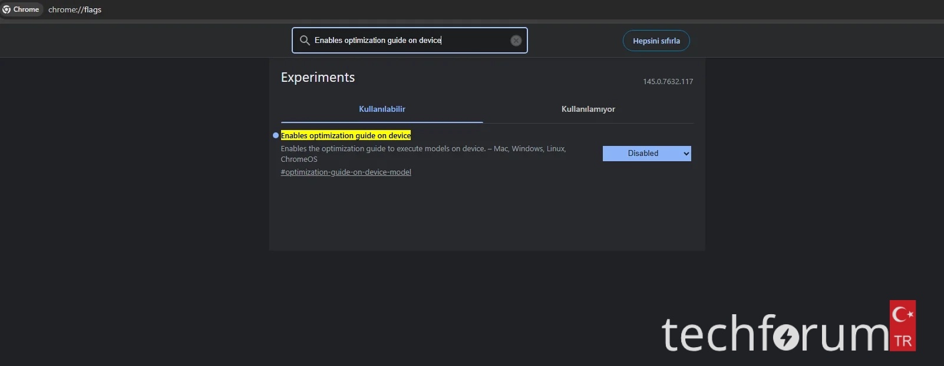This screenshot has height=366, width=944.
Task: Clear the search with the X icon
Action: tap(516, 41)
